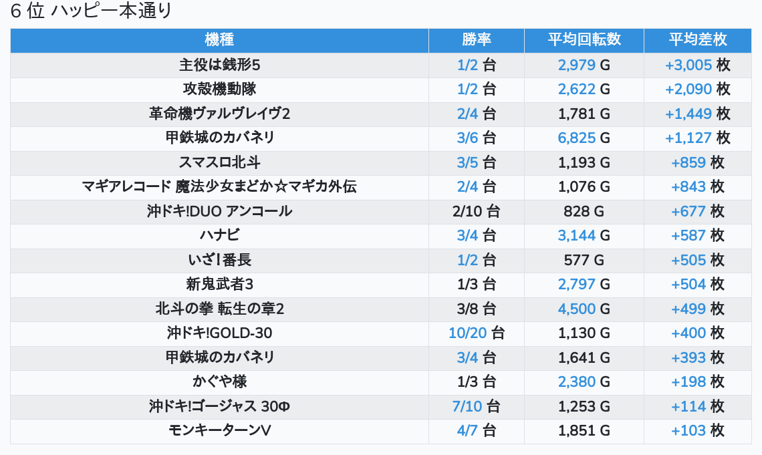Viewport: 762px width, 455px height.
Task: Click the +504 枚 average difference value
Action: (697, 285)
